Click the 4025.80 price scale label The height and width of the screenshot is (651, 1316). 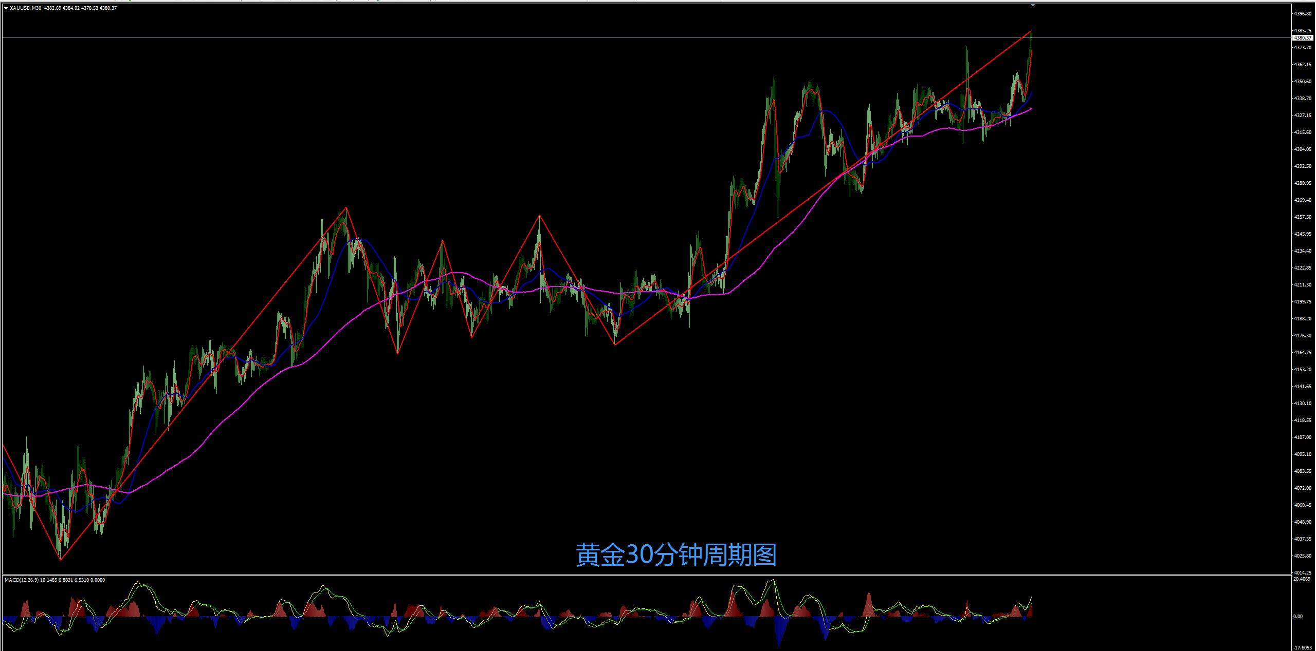1303,556
